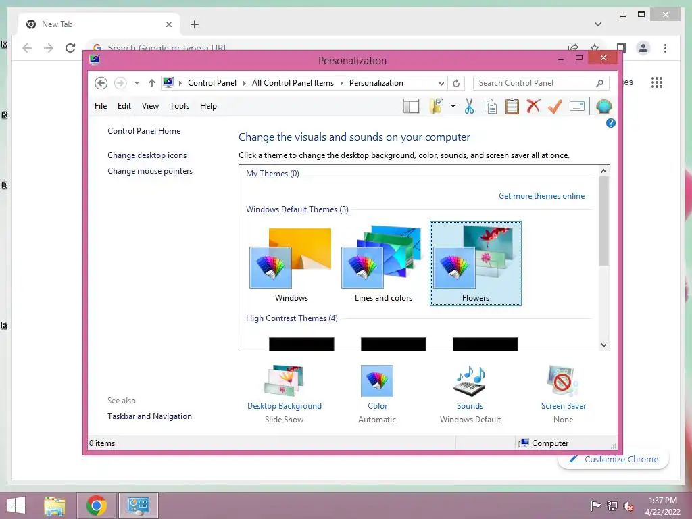Click the Cut scissors icon
This screenshot has width=692, height=519.
(x=469, y=106)
